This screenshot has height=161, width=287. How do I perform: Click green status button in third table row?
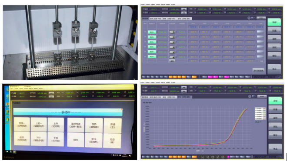pyautogui.click(x=152, y=42)
